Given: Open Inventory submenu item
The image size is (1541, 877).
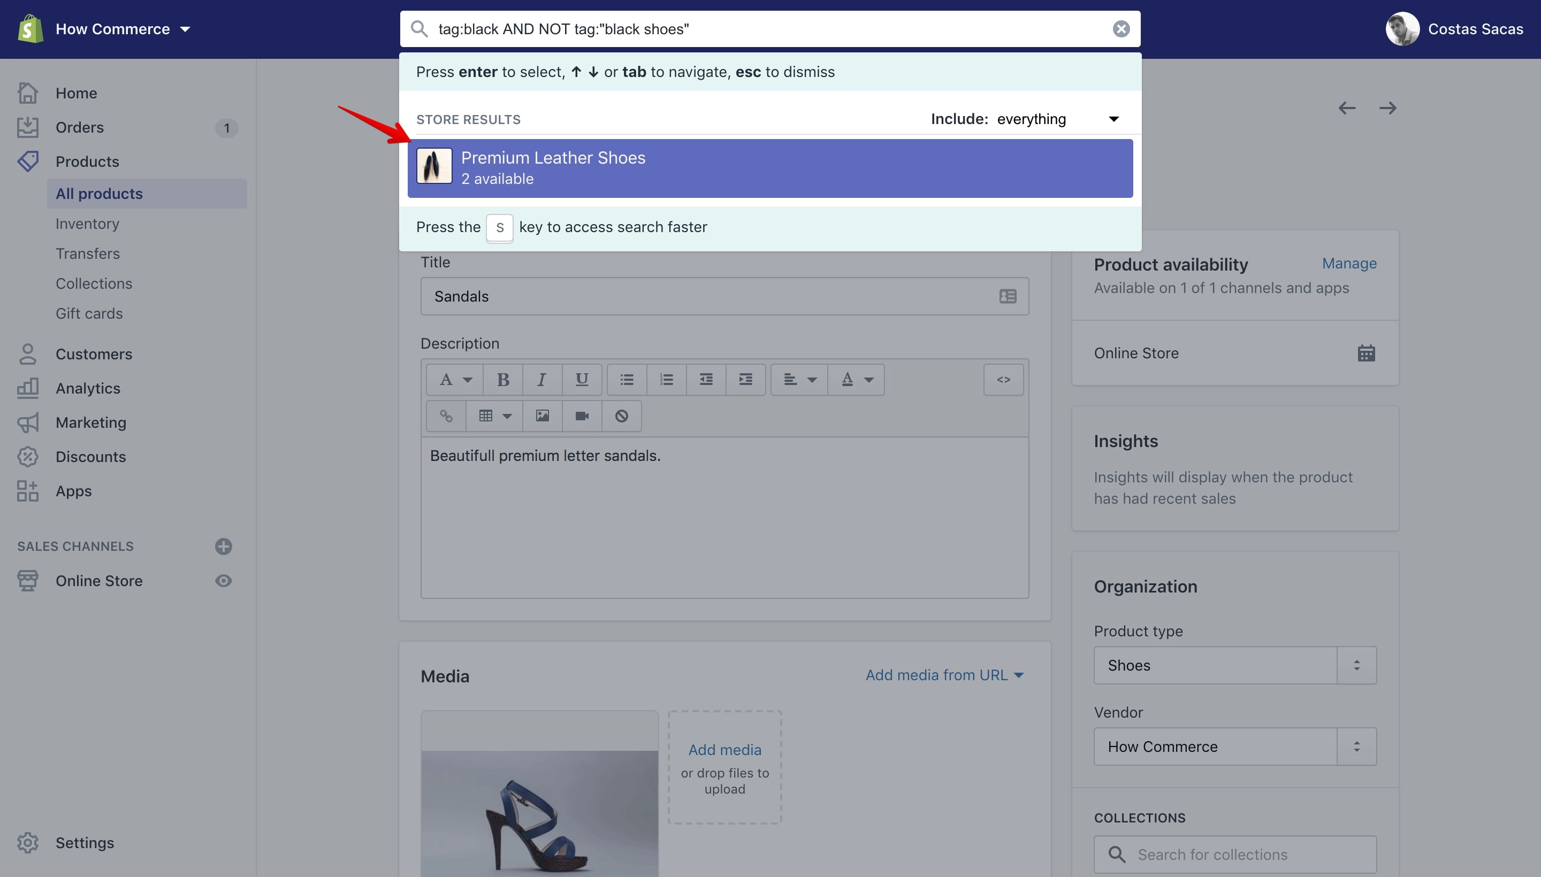Looking at the screenshot, I should tap(87, 224).
